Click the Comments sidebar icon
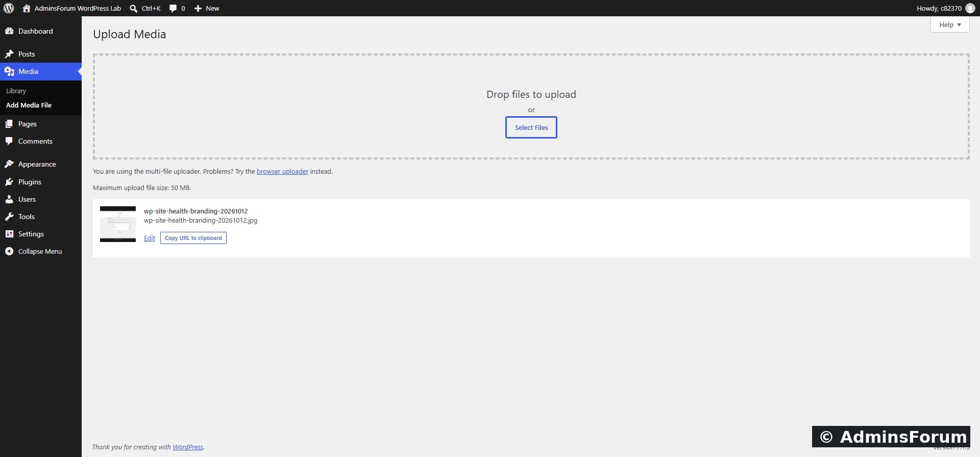 point(9,141)
